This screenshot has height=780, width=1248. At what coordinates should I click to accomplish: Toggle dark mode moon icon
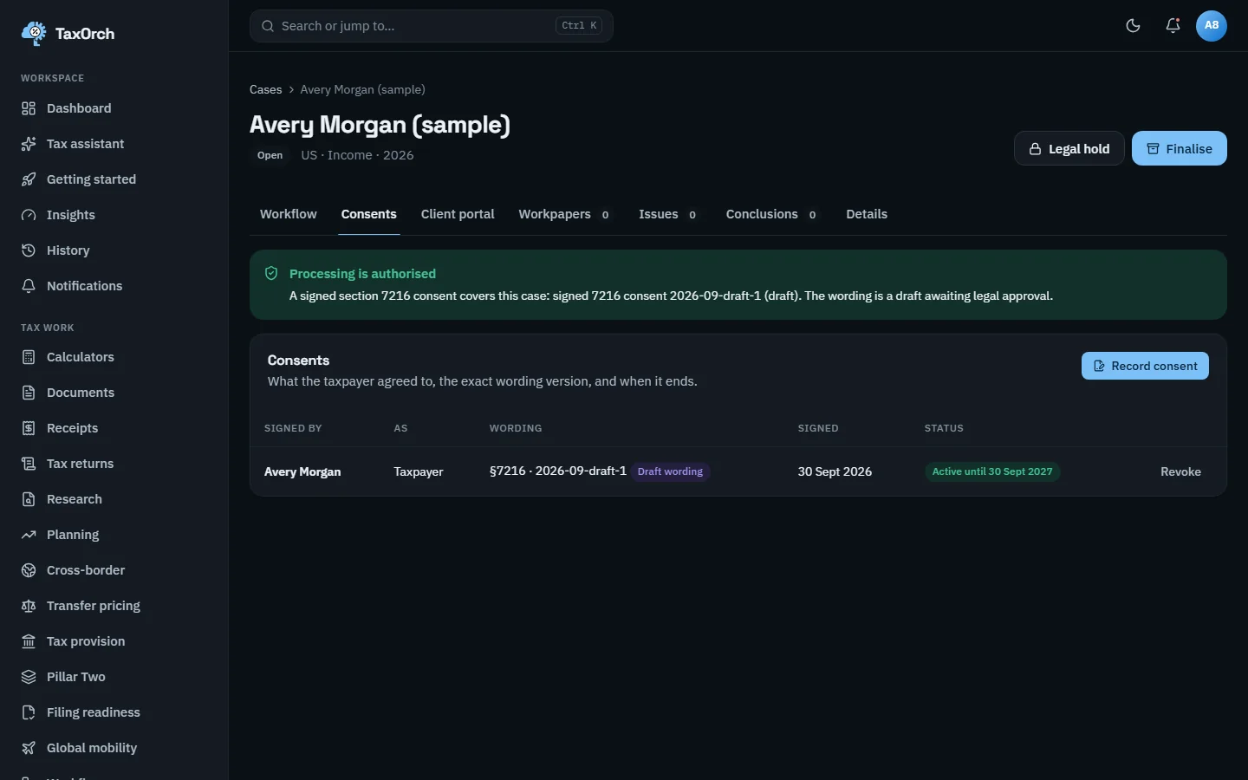tap(1133, 26)
